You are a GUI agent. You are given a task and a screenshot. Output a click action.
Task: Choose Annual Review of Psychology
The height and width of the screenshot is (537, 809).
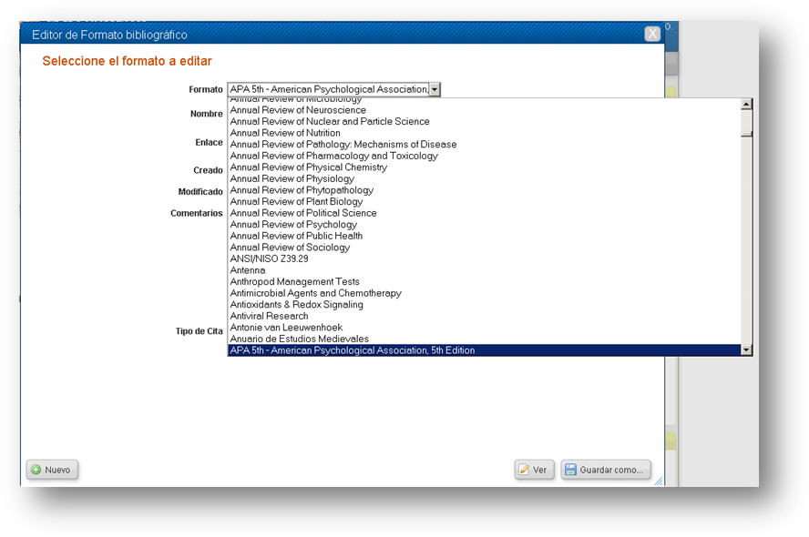485,224
